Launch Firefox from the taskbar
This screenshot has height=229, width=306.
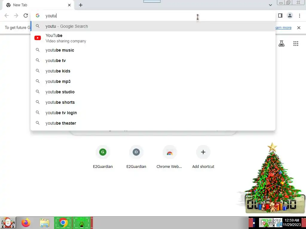click(x=26, y=223)
